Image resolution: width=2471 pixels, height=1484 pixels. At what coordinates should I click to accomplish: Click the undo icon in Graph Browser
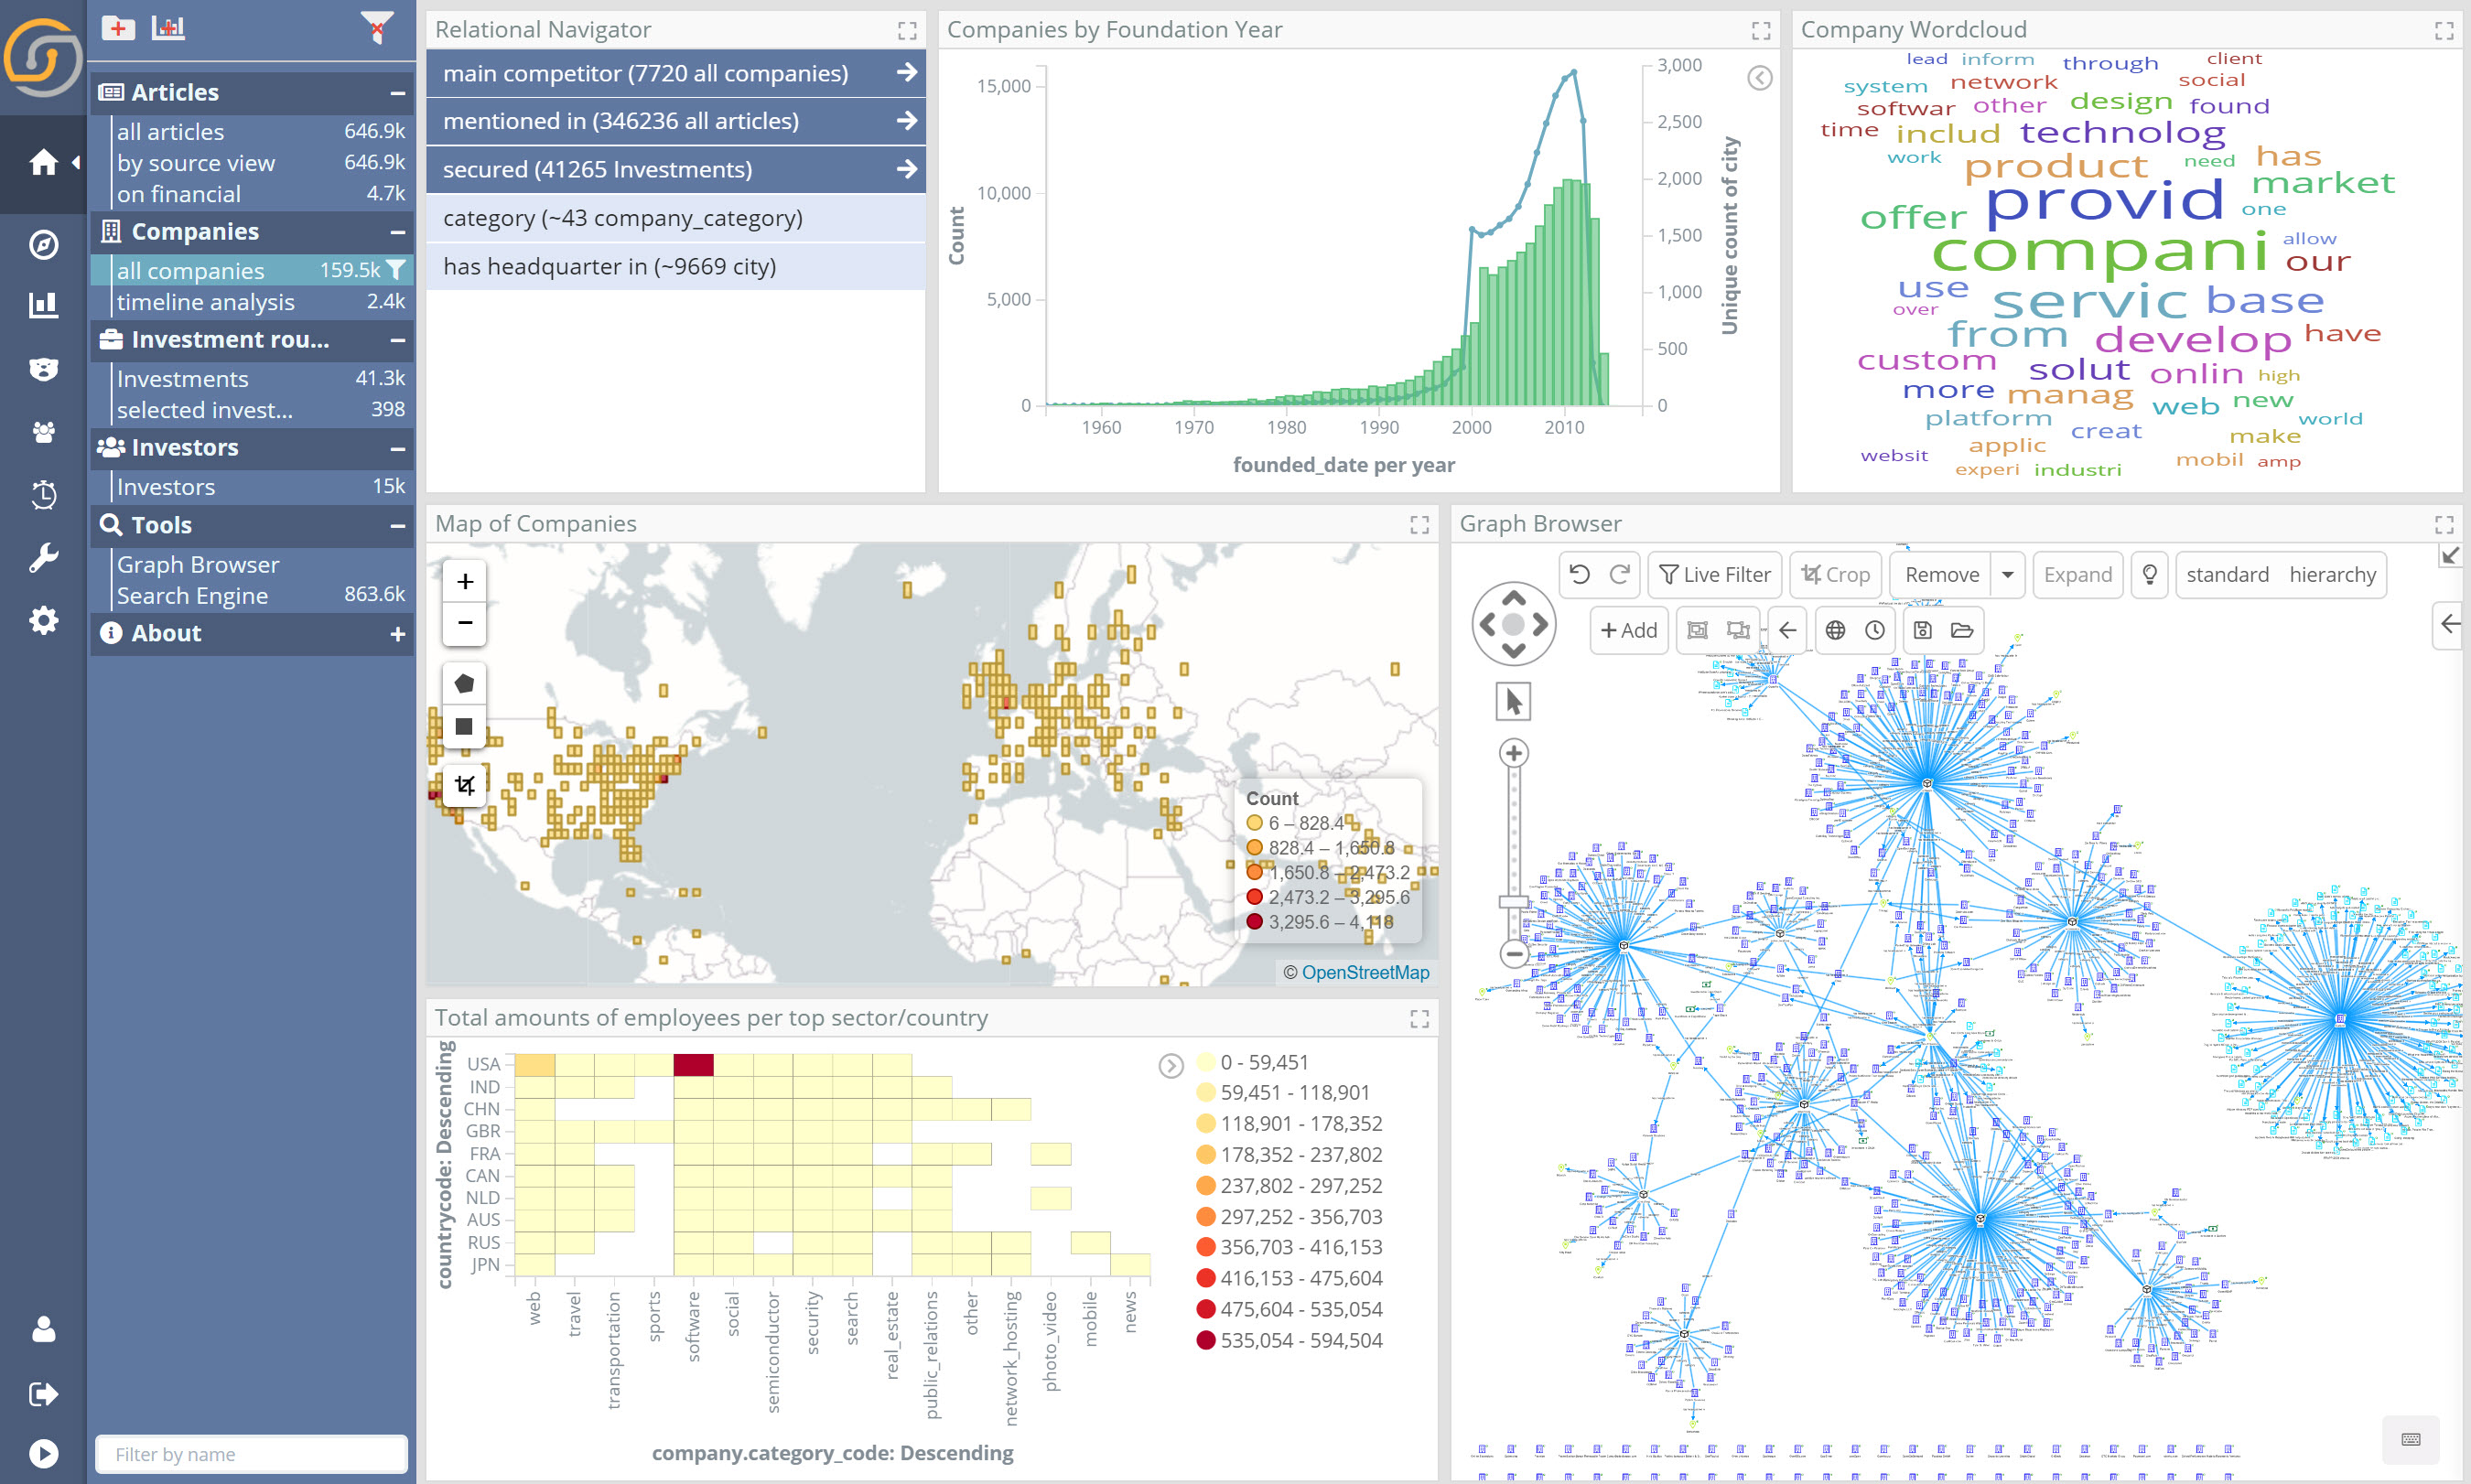(x=1579, y=574)
